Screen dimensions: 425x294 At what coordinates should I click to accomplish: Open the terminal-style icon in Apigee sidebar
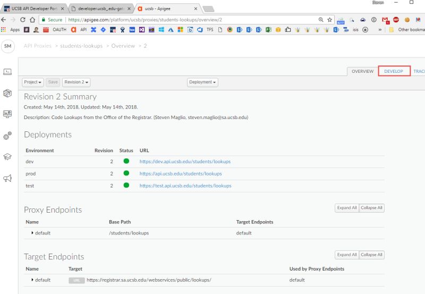click(x=7, y=72)
